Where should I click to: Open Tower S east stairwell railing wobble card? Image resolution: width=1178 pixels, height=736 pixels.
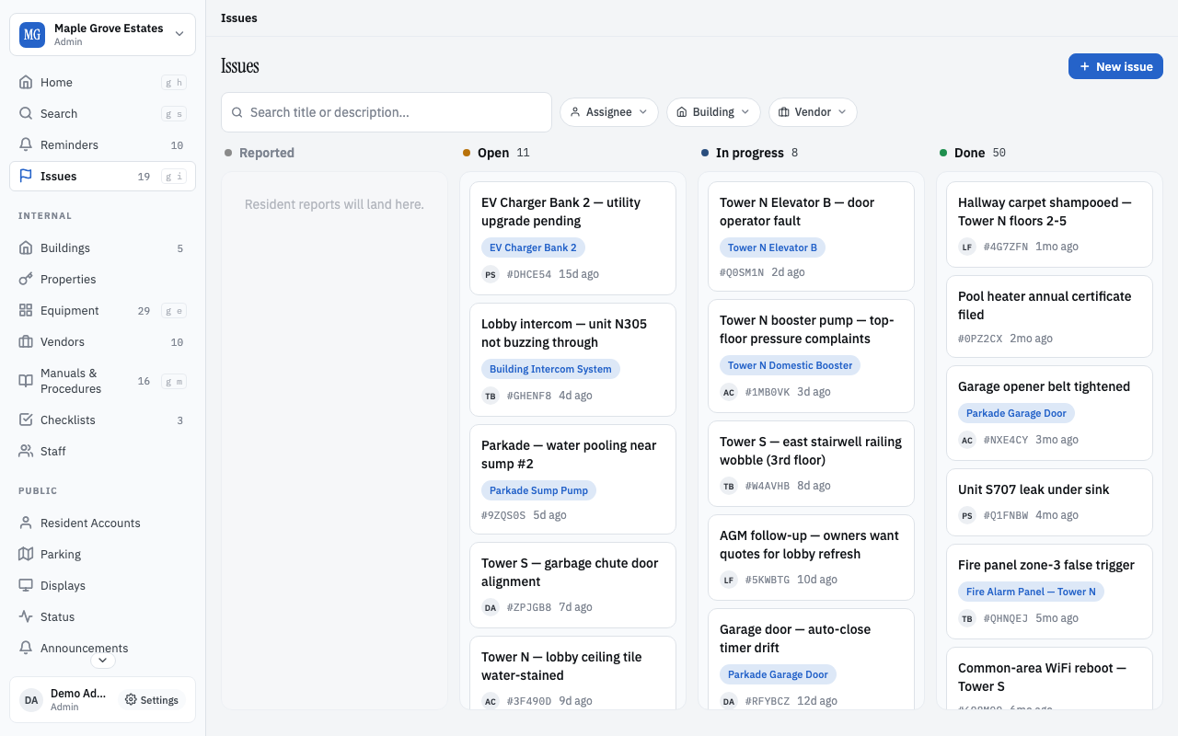pos(811,463)
